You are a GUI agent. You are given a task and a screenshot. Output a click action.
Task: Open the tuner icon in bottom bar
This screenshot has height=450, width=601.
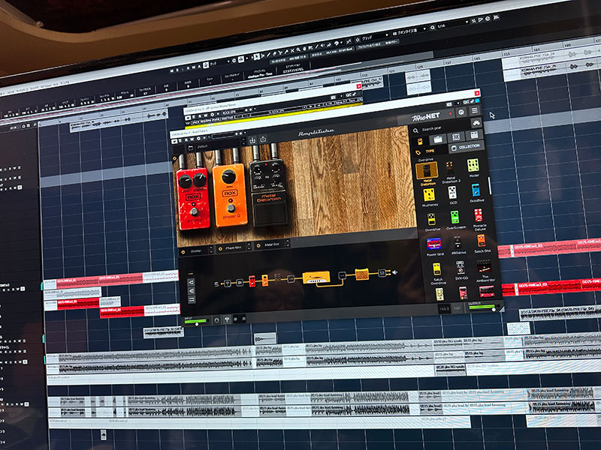pyautogui.click(x=227, y=319)
